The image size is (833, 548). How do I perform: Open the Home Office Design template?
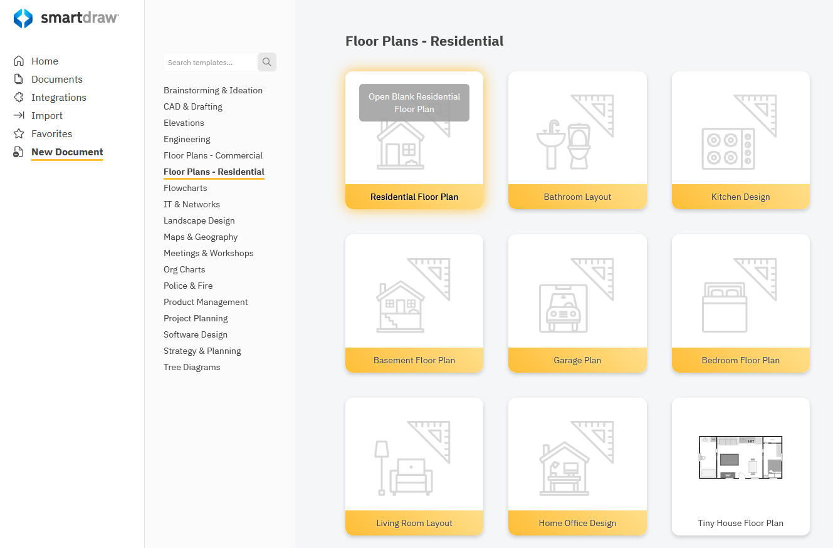pos(577,467)
